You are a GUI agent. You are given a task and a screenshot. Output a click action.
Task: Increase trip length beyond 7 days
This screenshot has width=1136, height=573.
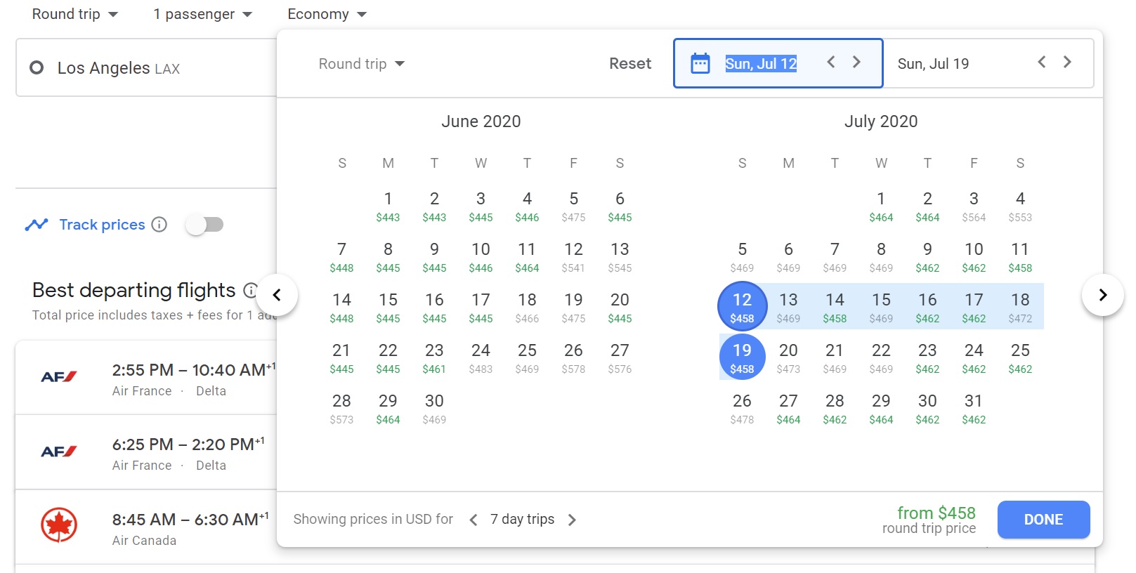(572, 520)
